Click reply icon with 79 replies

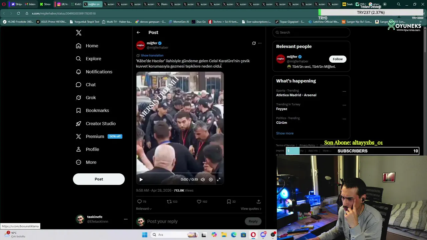click(x=142, y=202)
